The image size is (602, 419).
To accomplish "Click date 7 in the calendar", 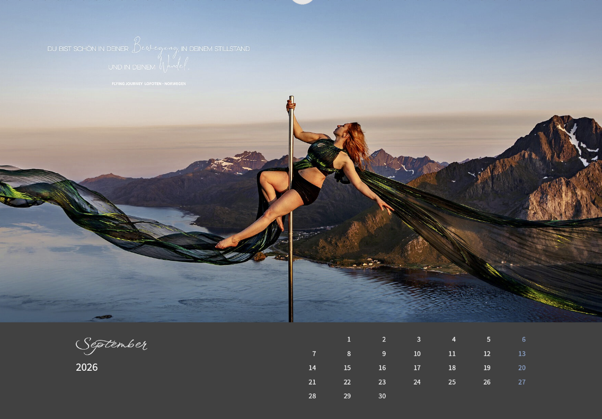I will (x=314, y=354).
